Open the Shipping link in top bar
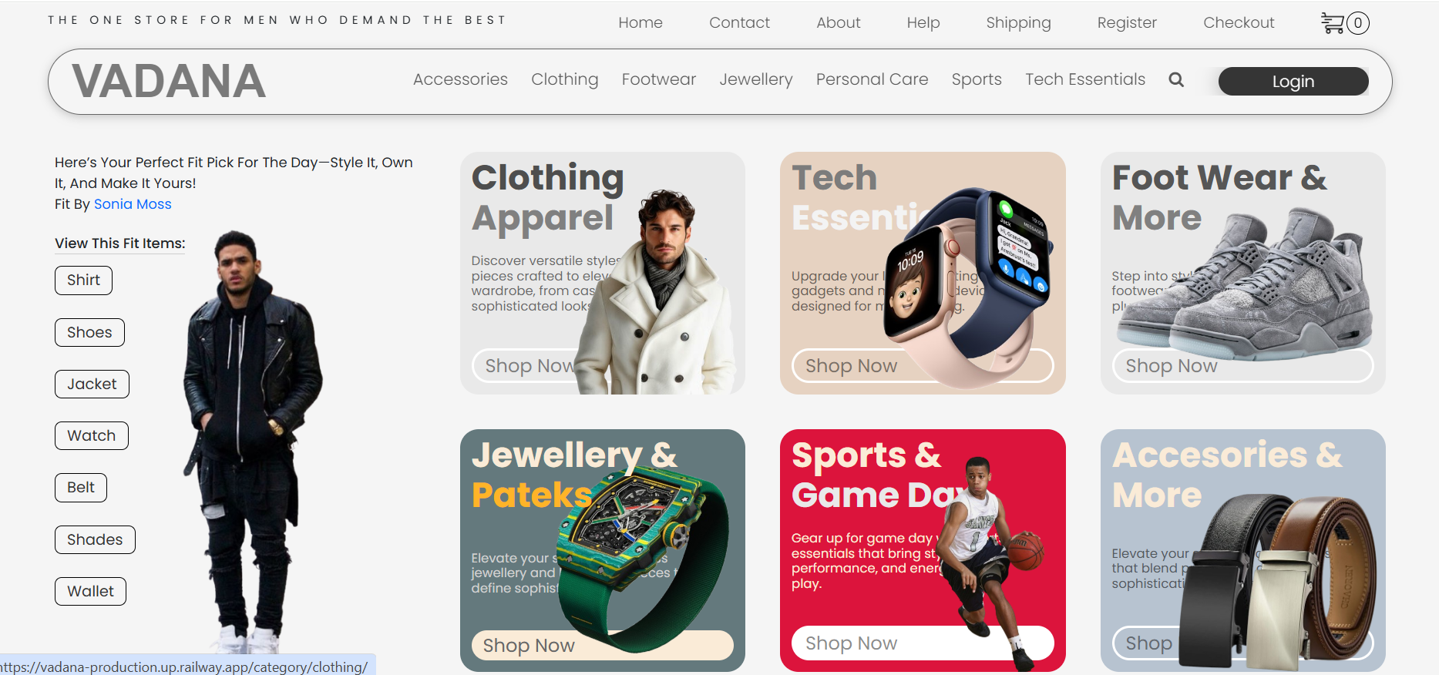1439x675 pixels. coord(1018,23)
